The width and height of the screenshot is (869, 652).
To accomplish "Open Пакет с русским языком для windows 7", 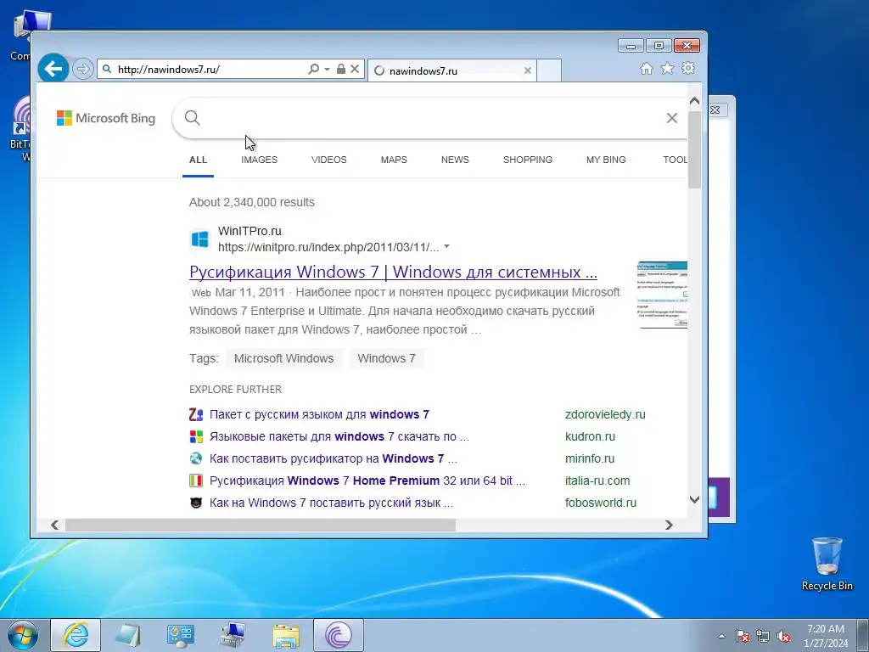I will 319,414.
